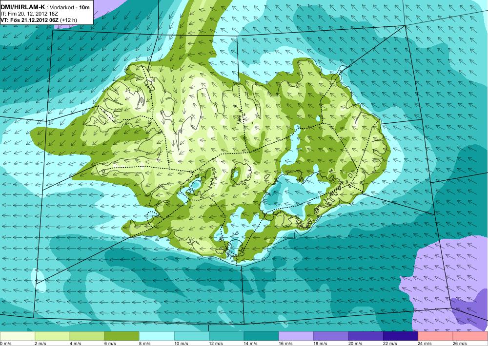The height and width of the screenshot is (346, 488).
Task: Click the 'IT: Fim 20. 12. 2012 18Z' line
Action: (x=29, y=14)
